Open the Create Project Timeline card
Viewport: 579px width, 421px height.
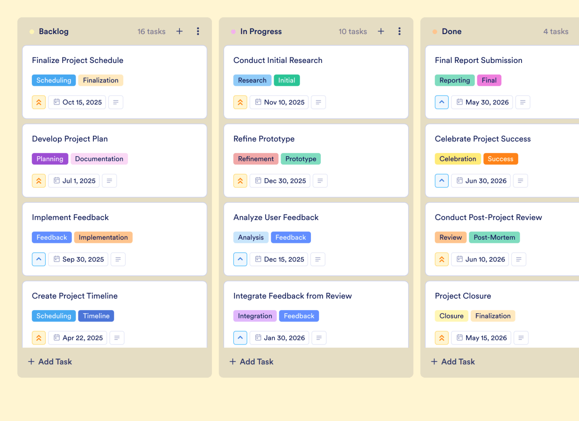75,296
